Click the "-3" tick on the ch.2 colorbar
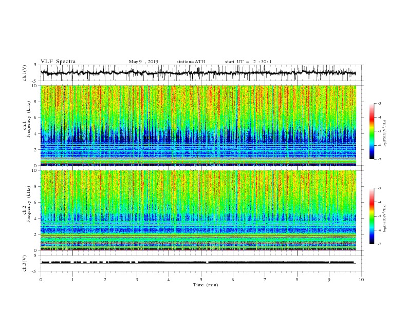 tap(379, 188)
